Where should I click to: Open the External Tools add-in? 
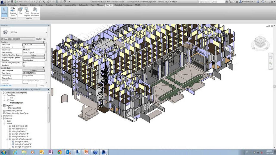(x=13, y=12)
